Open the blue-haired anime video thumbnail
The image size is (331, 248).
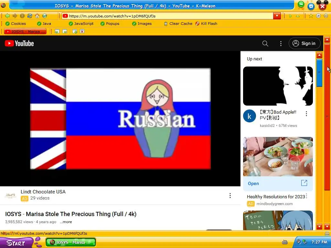tap(278, 220)
